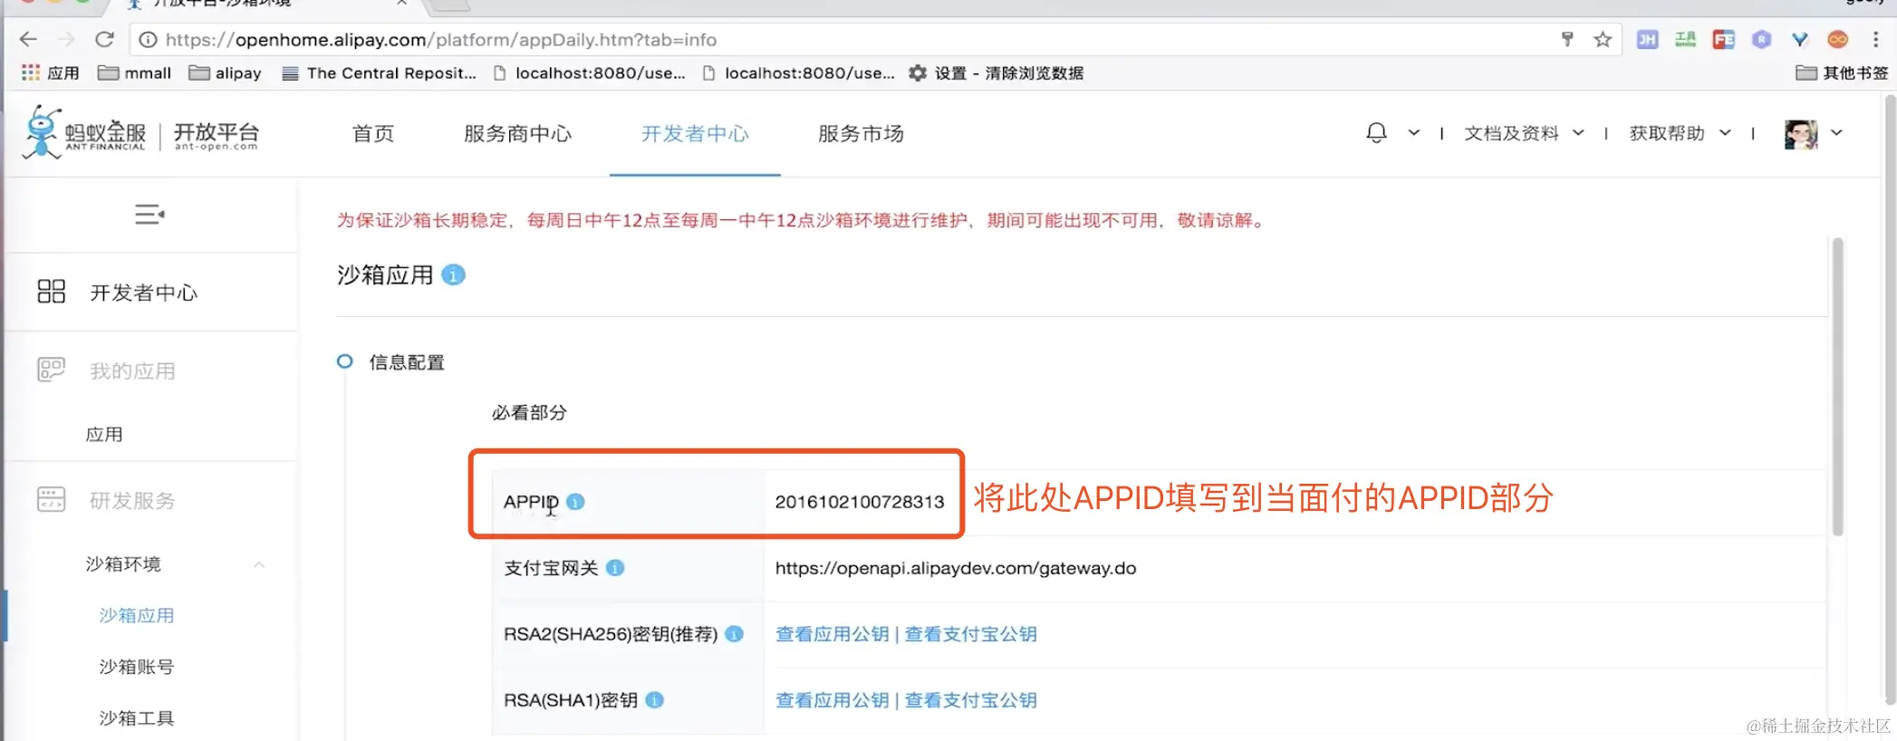The height and width of the screenshot is (741, 1897).
Task: Open the 其他书签 folder
Action: [x=1842, y=72]
